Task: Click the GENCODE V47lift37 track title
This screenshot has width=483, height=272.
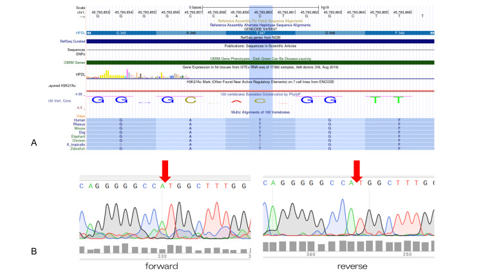Action: click(x=260, y=29)
